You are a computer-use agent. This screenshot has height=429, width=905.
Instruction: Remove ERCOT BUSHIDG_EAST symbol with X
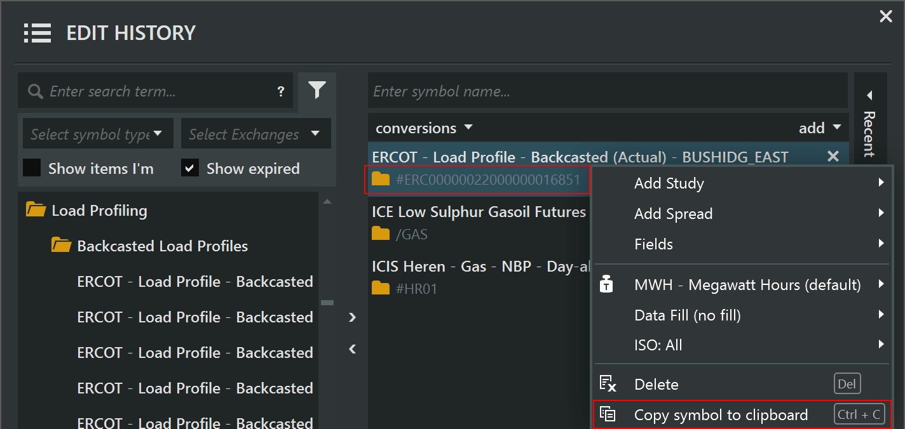pos(833,156)
